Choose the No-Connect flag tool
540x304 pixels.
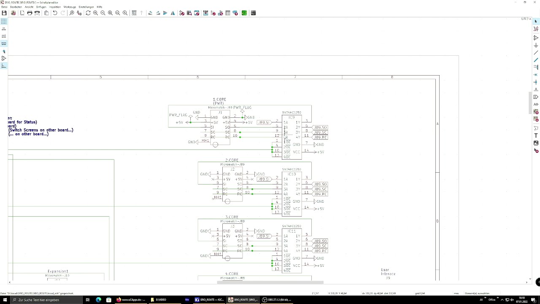point(536,75)
